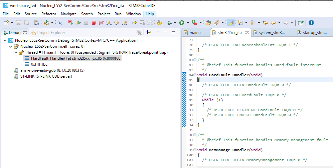Open the Search menu

click(87, 14)
